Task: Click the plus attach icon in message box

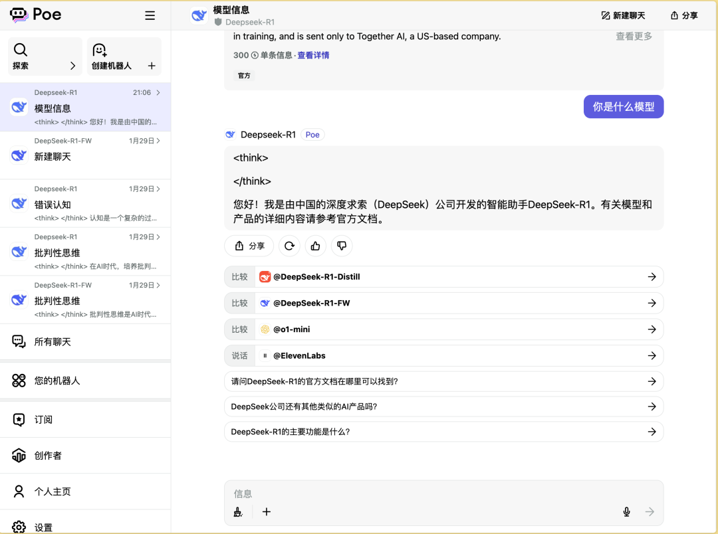Action: (x=267, y=512)
